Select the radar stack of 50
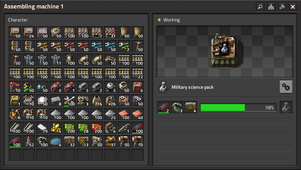 click(x=97, y=141)
